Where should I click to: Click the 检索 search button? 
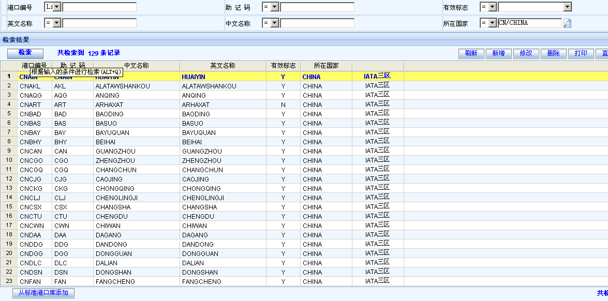[25, 53]
